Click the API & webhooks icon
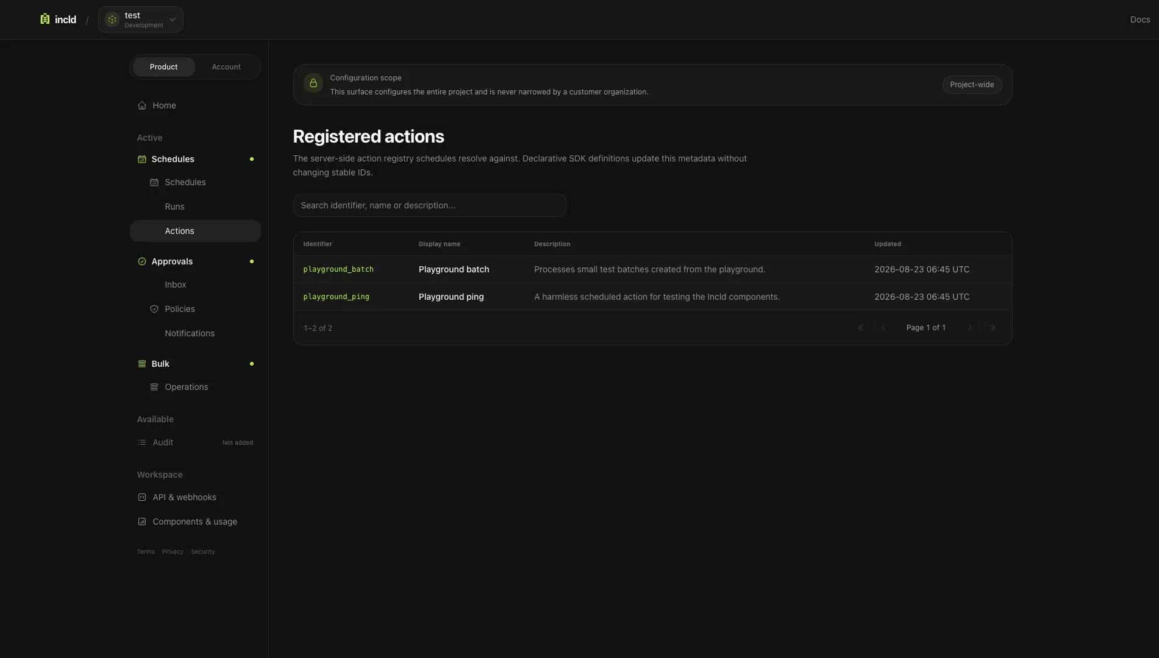Viewport: 1159px width, 658px height. tap(142, 497)
